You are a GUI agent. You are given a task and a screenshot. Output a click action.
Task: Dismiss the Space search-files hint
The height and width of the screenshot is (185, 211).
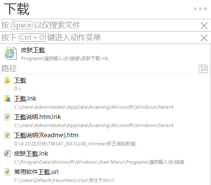(x=204, y=26)
